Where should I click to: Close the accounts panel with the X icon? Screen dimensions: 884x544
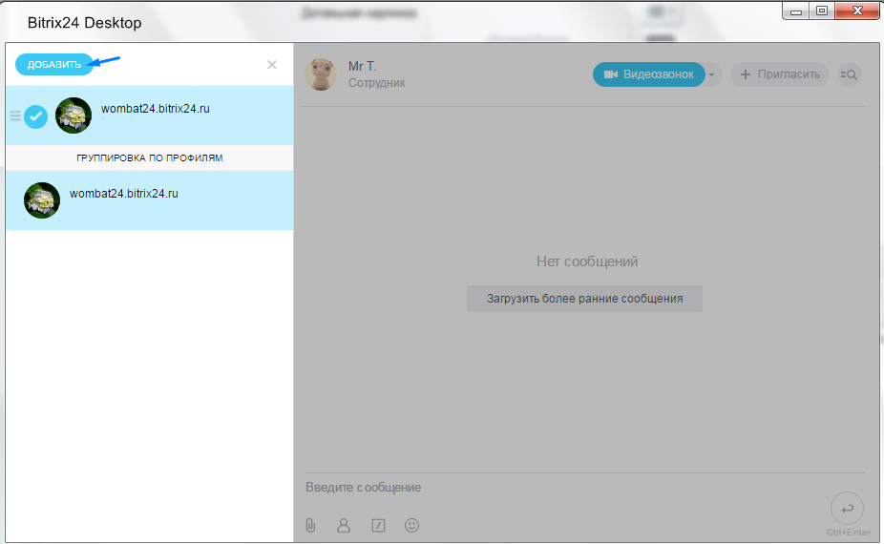pyautogui.click(x=272, y=65)
